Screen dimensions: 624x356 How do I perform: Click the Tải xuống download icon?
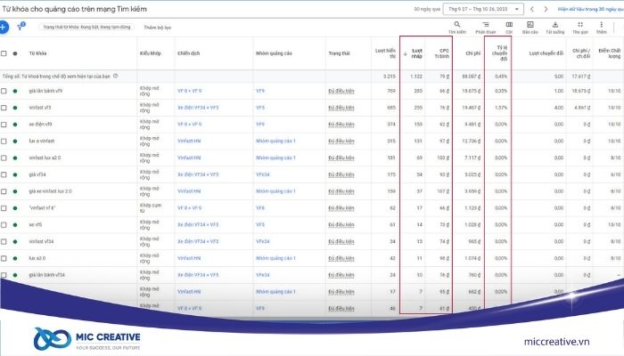[555, 25]
